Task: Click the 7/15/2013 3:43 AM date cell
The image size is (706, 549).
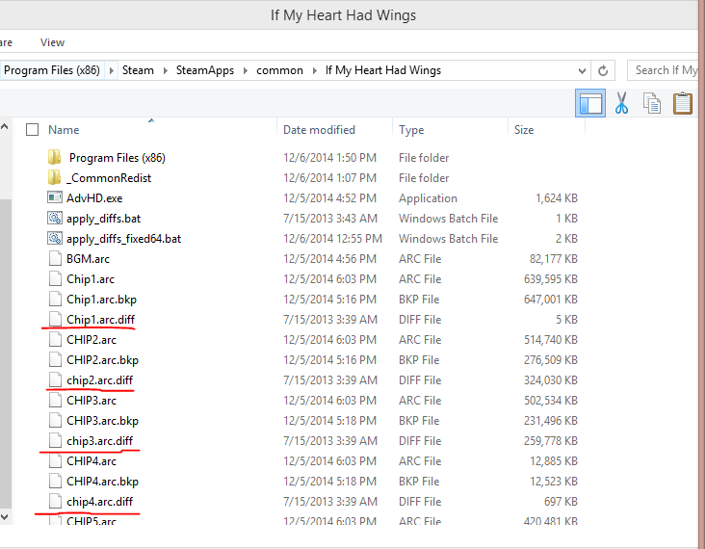Action: click(330, 218)
